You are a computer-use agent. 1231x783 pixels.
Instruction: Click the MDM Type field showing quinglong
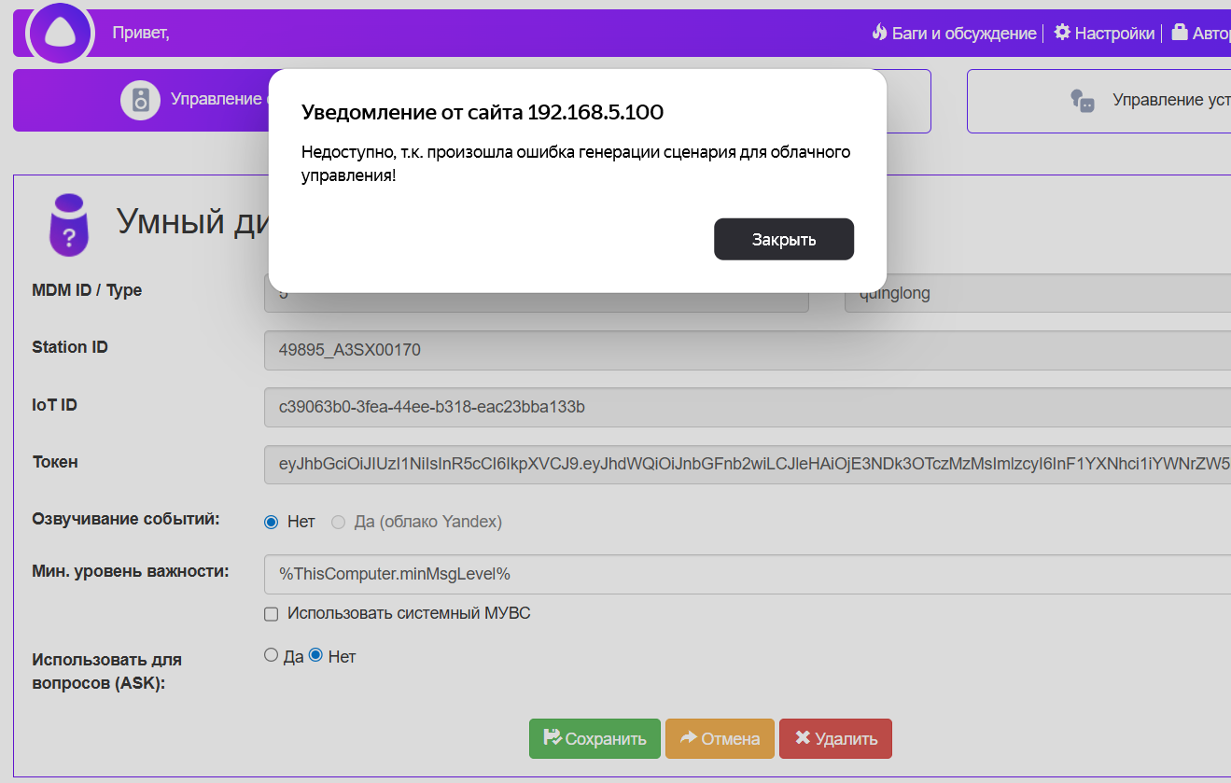click(1038, 293)
